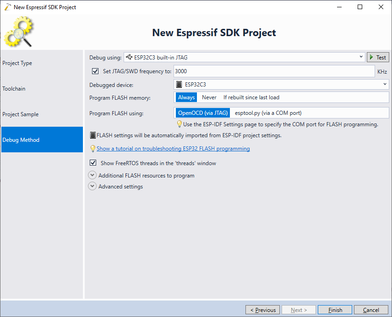The width and height of the screenshot is (392, 317).
Task: Expand Advanced settings section
Action: (92, 186)
